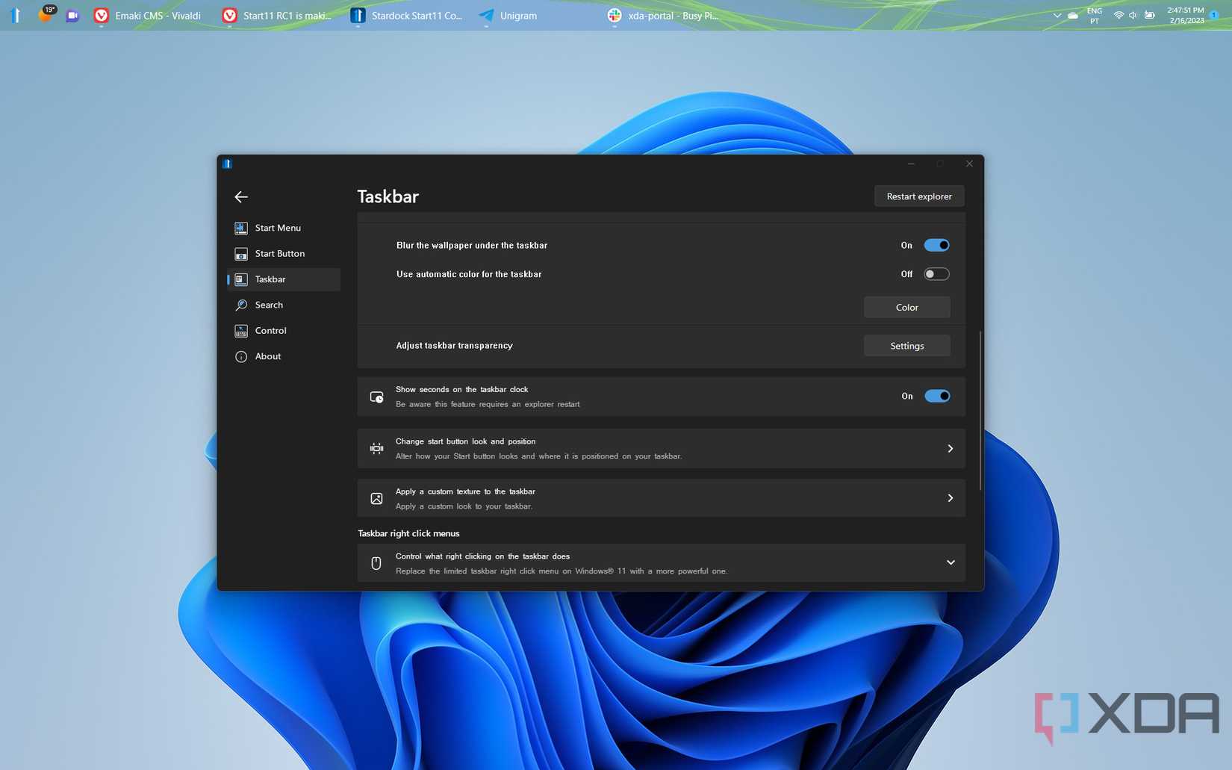1232x770 pixels.
Task: Click the start button position icon
Action: 376,448
